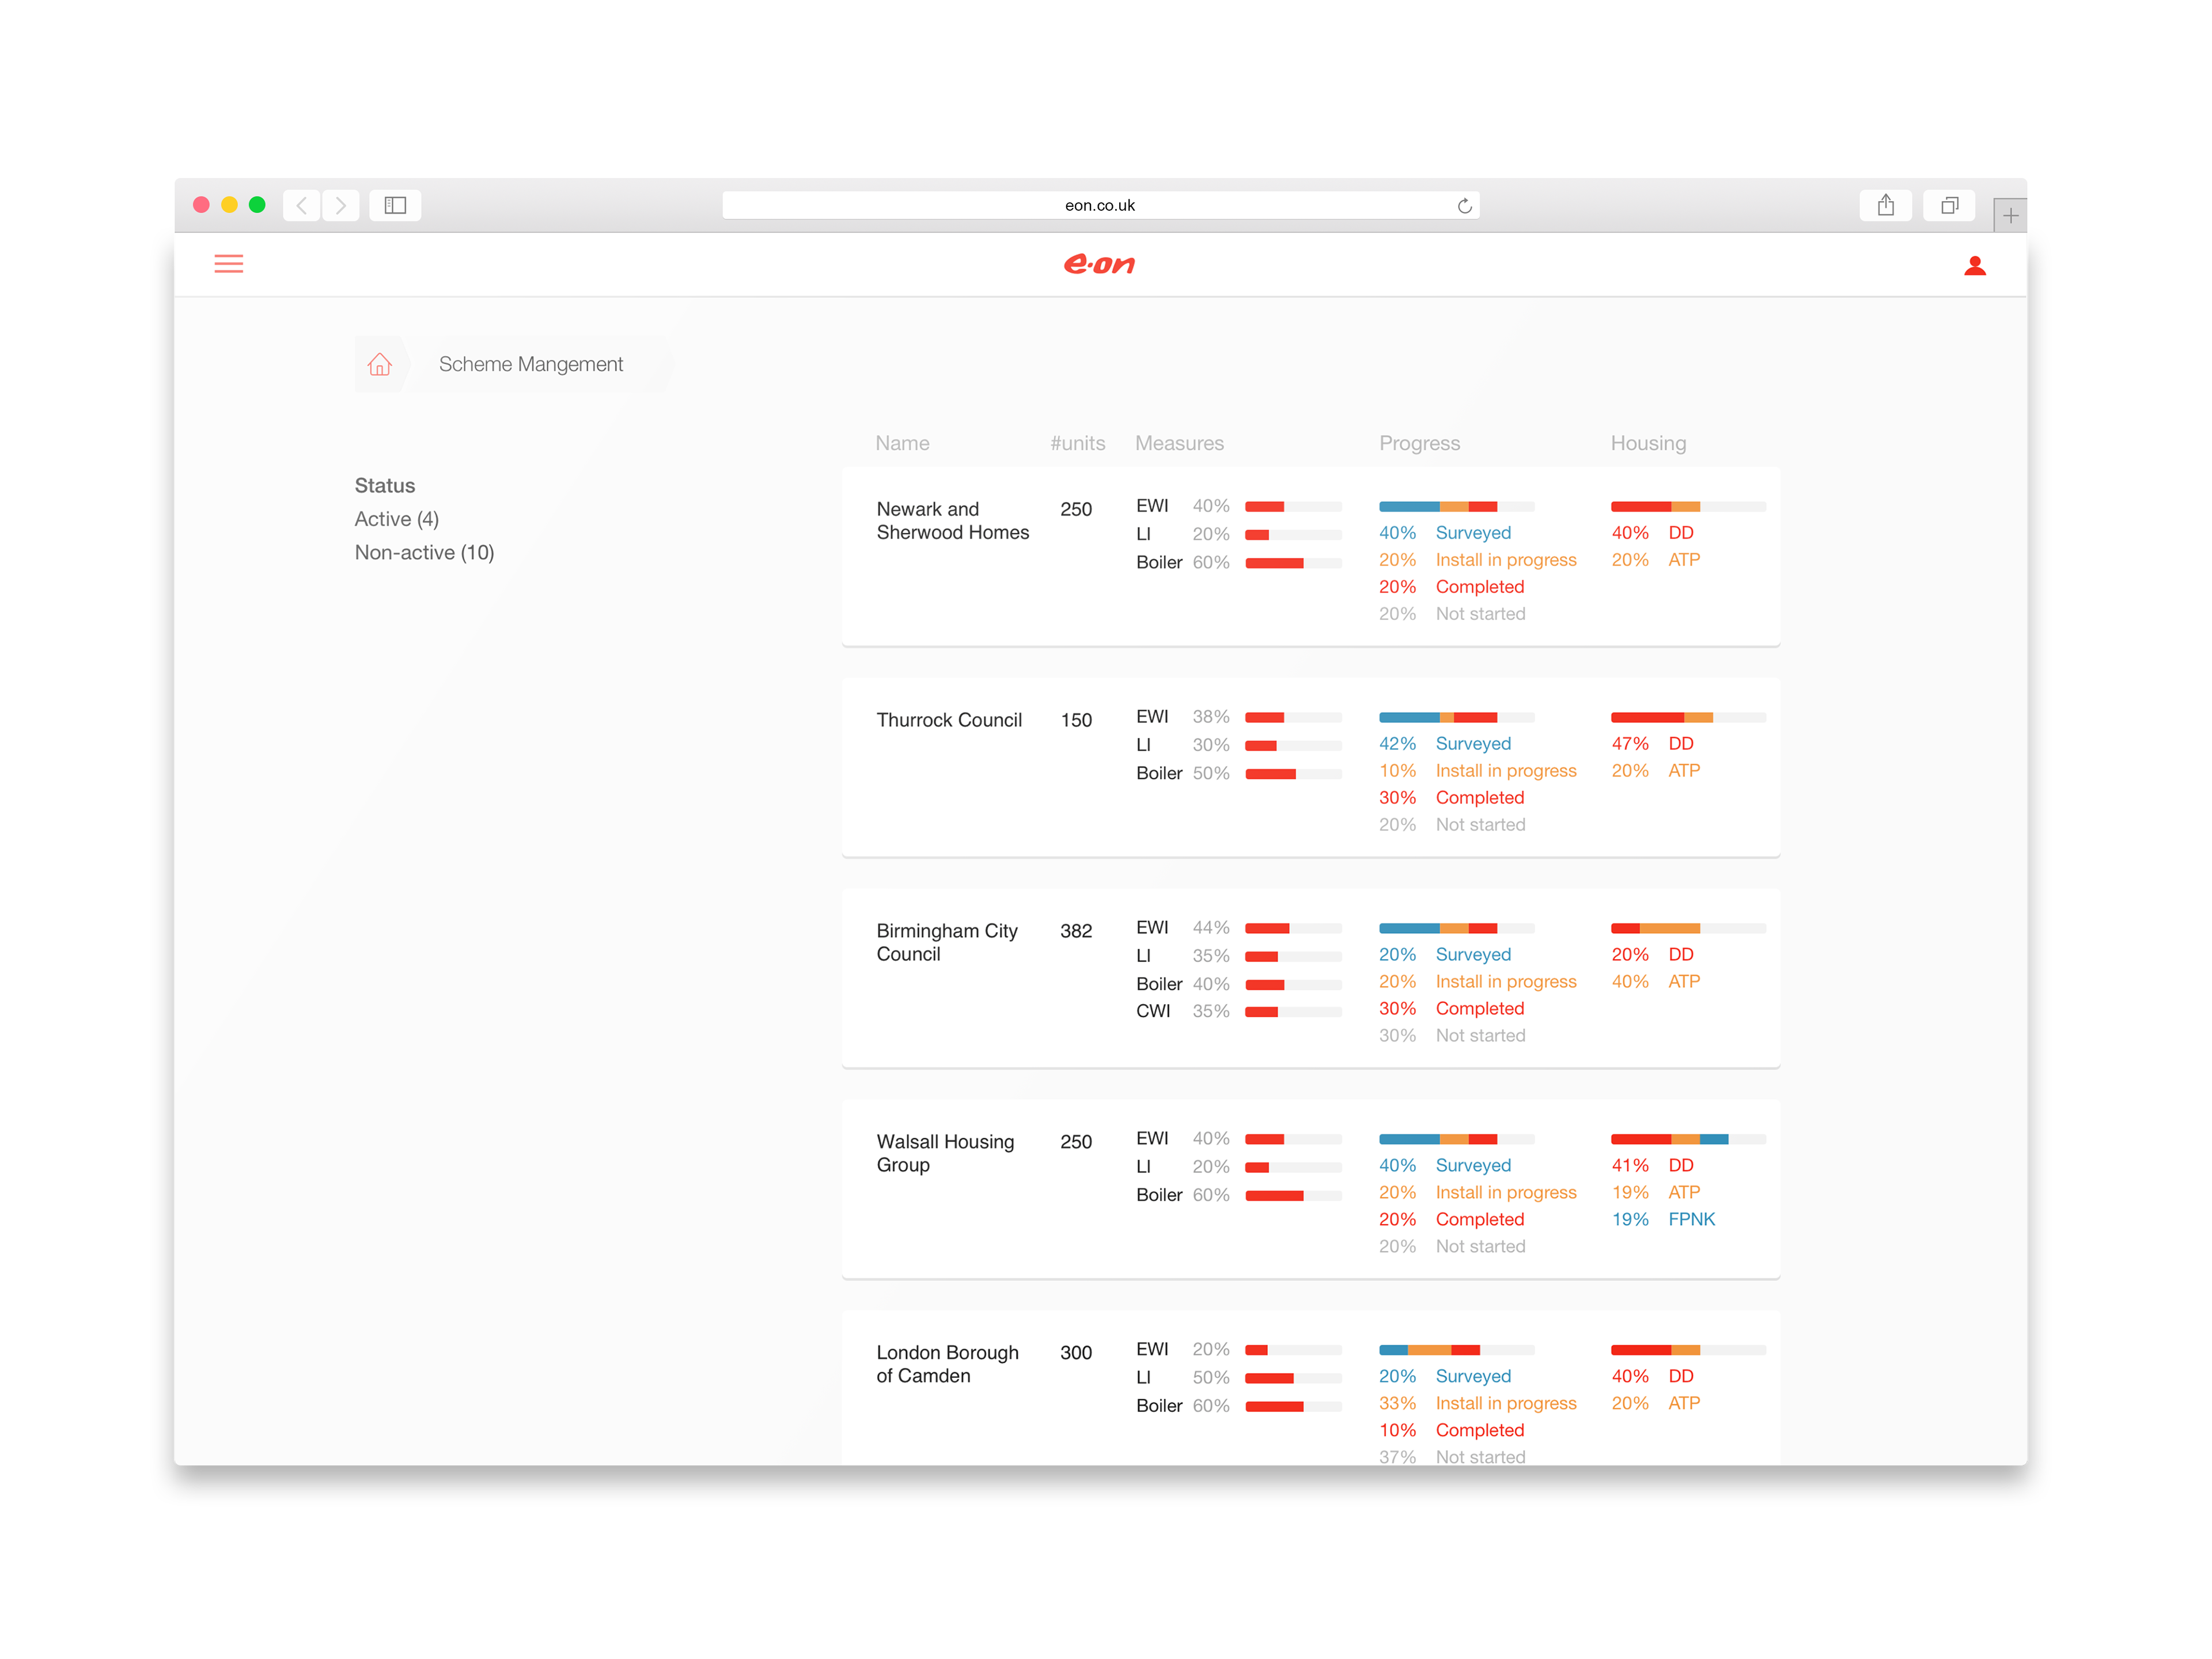Click the user profile icon
Image resolution: width=2212 pixels, height=1659 pixels.
pos(1974,265)
